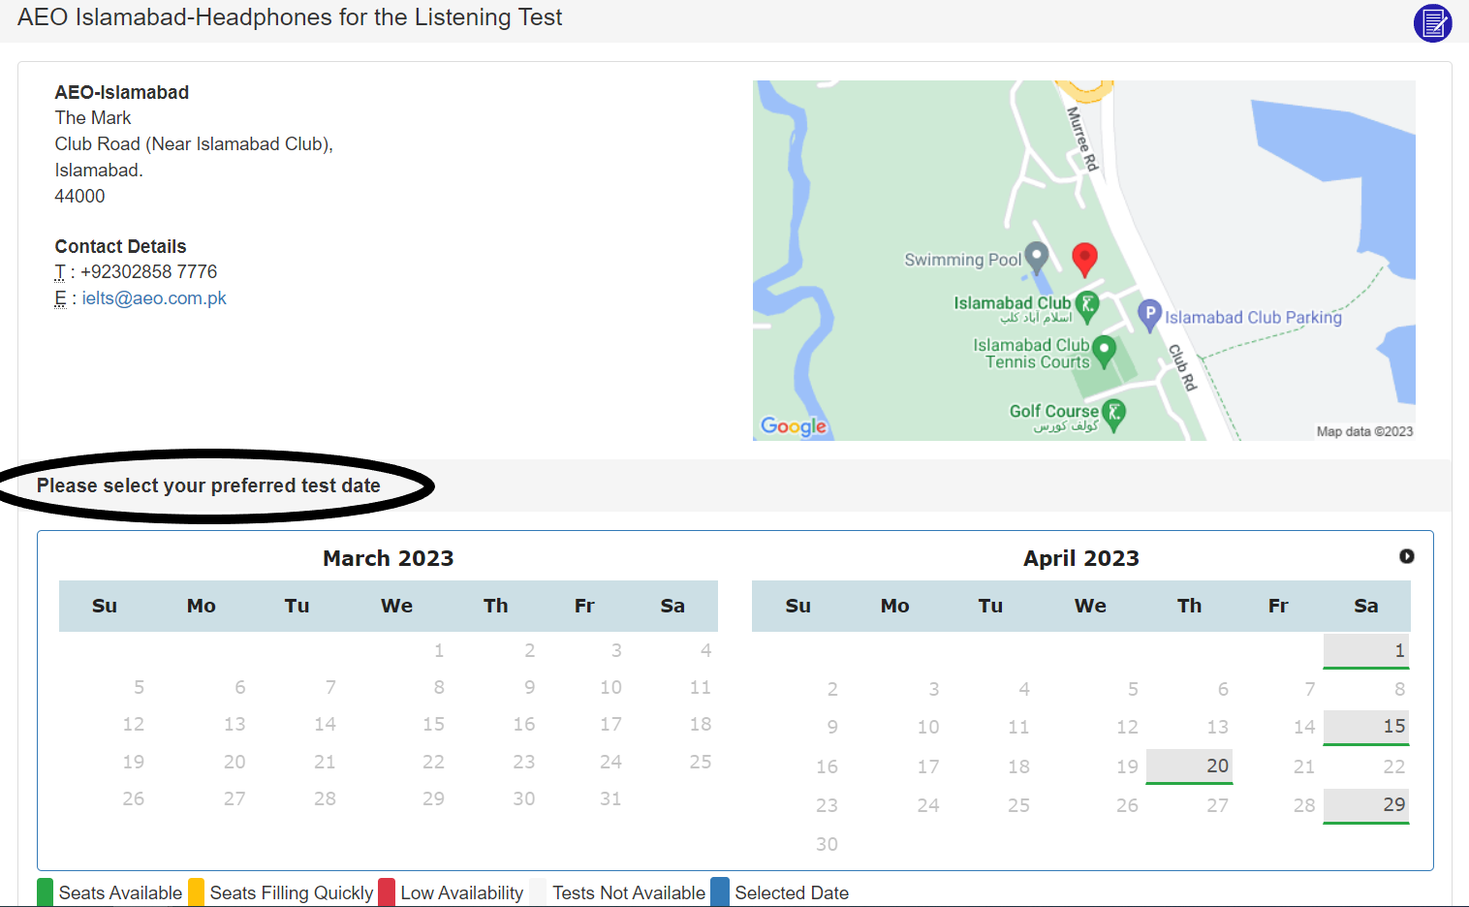This screenshot has height=907, width=1469.
Task: Click unavailable date April 25
Action: pos(1018,805)
